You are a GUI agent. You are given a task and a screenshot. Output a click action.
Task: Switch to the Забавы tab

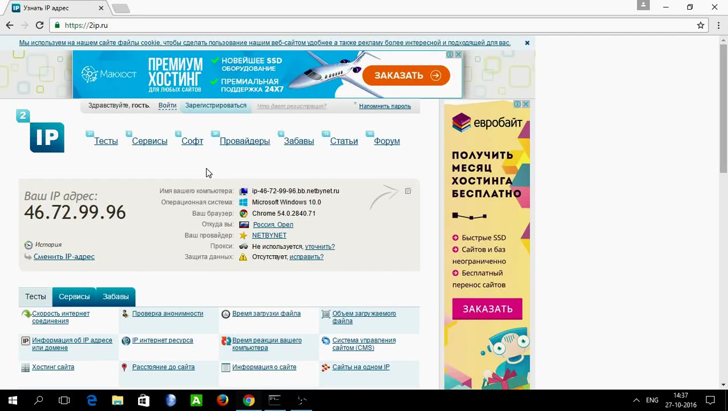[x=116, y=297]
